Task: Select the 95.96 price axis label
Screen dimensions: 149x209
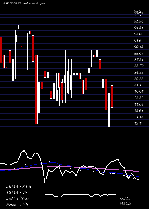Action: coord(139,21)
